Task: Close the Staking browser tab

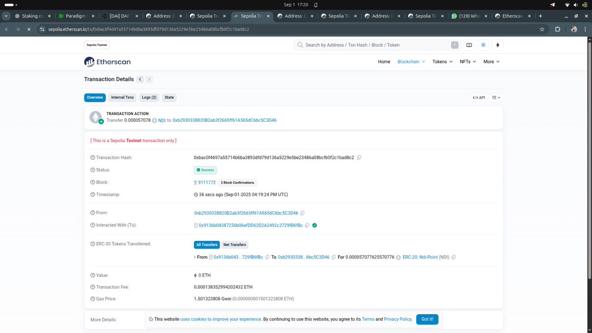Action: point(49,16)
